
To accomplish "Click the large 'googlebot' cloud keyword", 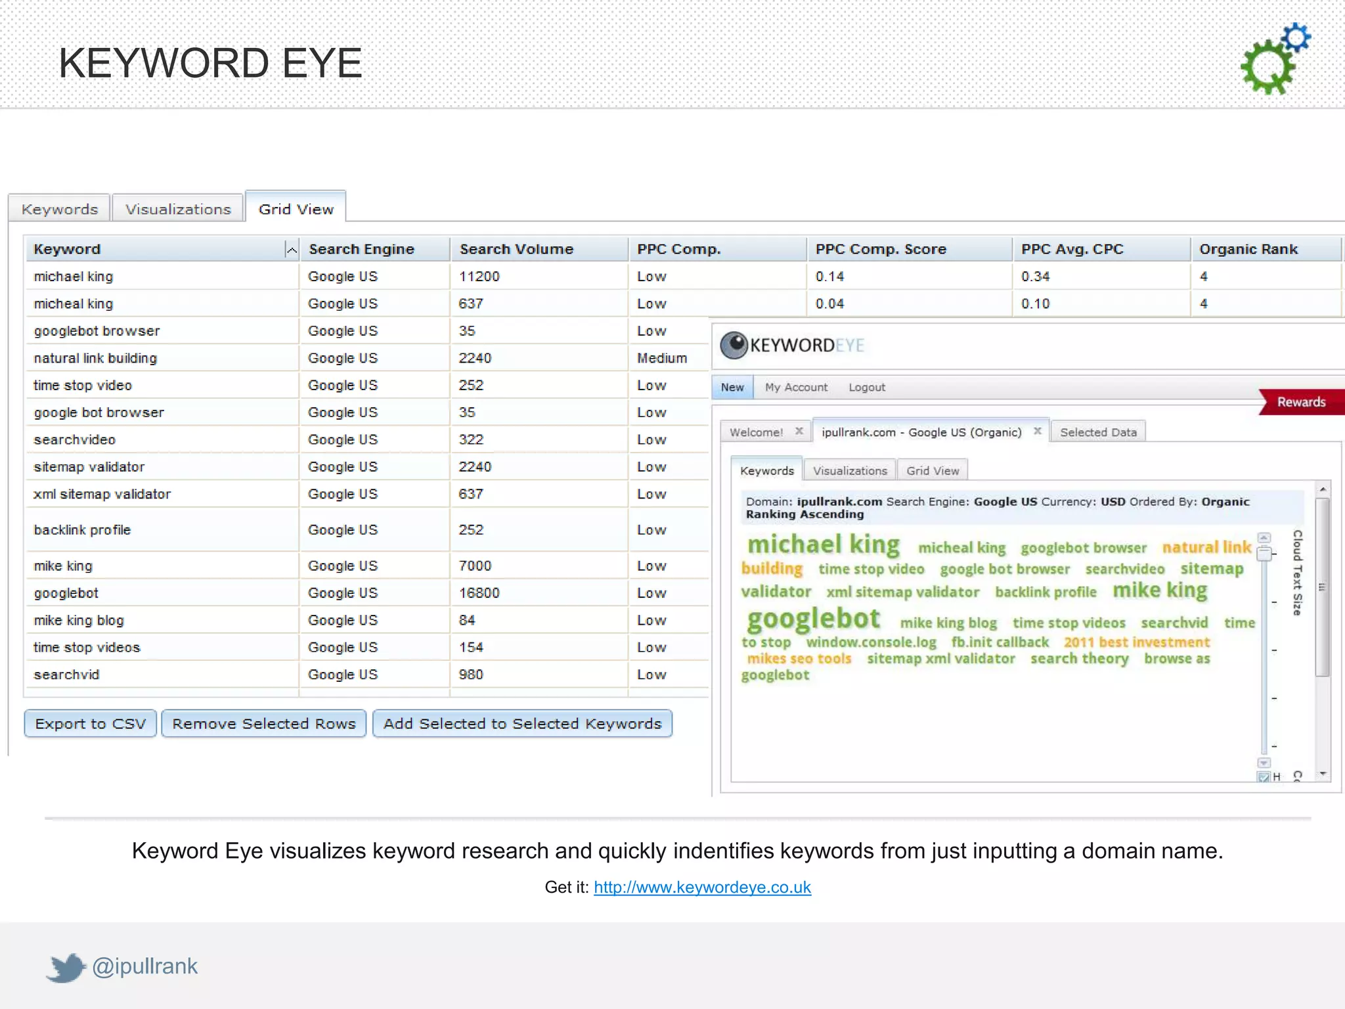I will [813, 619].
